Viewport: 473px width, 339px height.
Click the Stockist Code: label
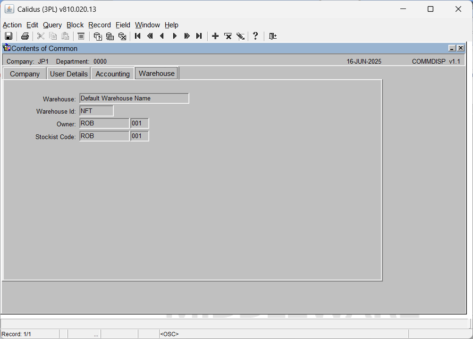click(56, 137)
